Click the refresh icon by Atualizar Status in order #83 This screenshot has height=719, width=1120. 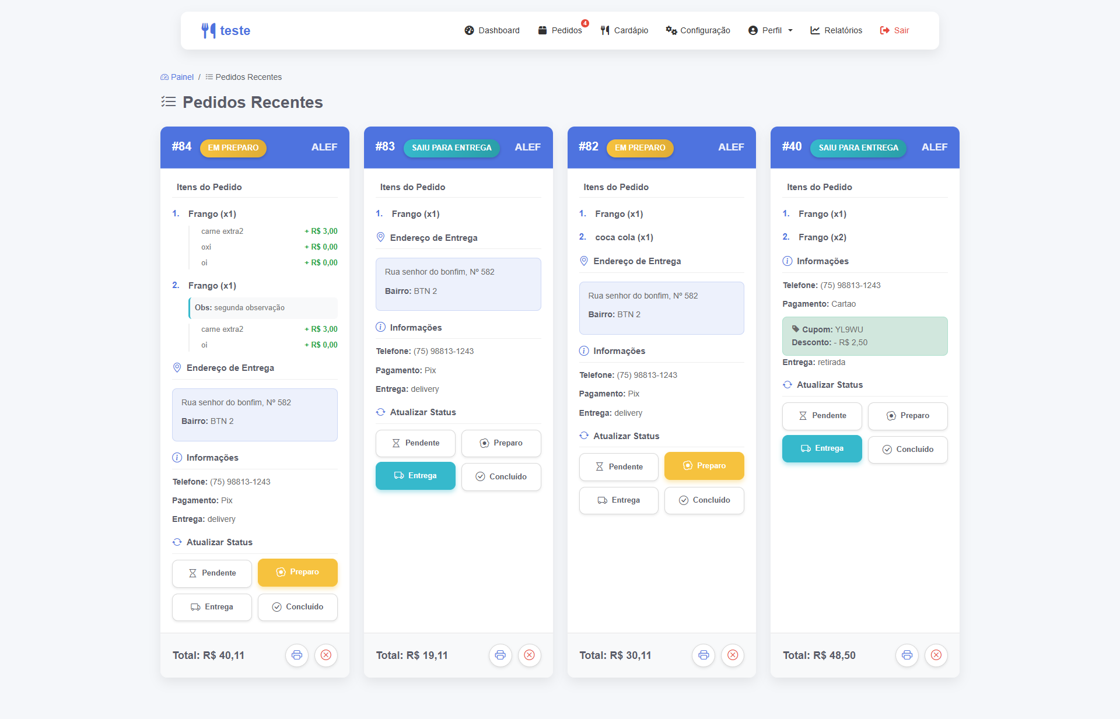[x=380, y=412]
